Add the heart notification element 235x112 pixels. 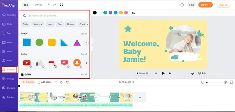[x=64, y=63]
